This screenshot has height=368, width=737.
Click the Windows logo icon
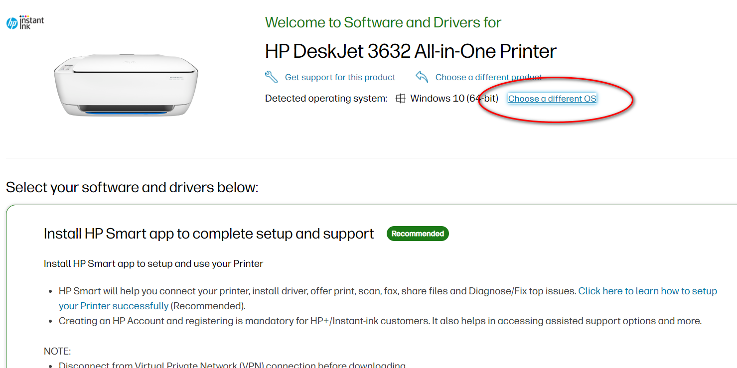click(x=401, y=99)
